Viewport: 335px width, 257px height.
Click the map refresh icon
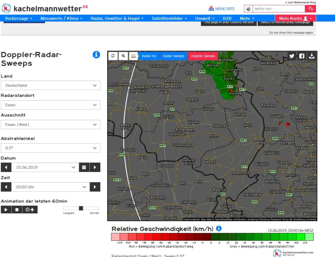coord(113,56)
